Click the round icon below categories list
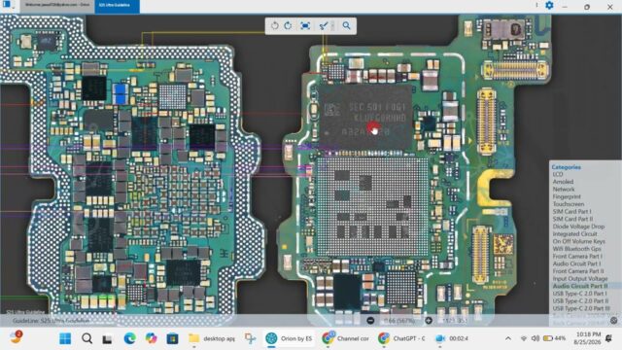The image size is (622, 350). [613, 320]
